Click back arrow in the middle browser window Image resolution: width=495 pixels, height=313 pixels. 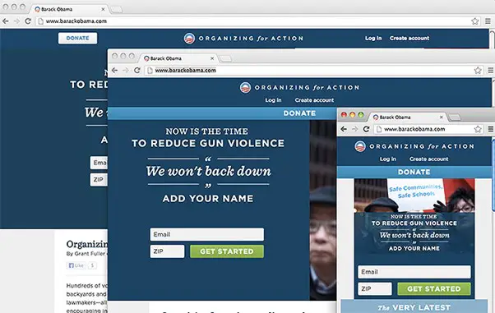(114, 70)
